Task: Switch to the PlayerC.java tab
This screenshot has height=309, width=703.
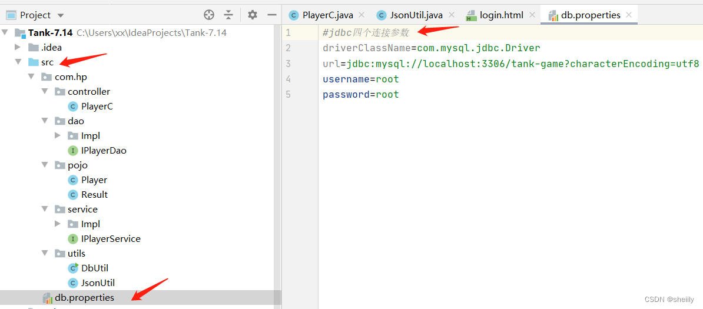Action: point(328,15)
